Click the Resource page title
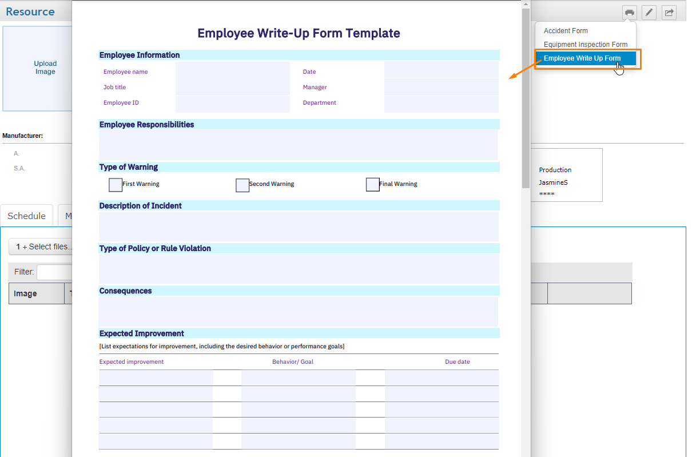Screen dimensions: 696x457 click(x=30, y=11)
